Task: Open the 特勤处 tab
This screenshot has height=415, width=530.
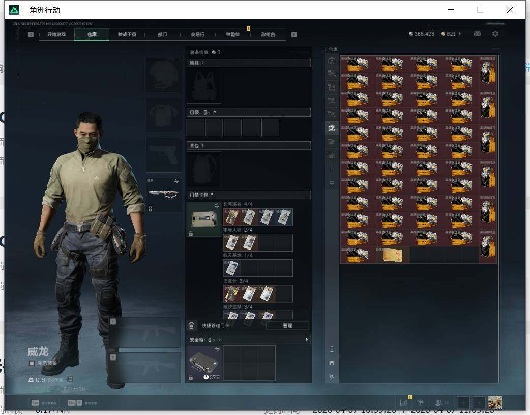Action: (x=233, y=34)
